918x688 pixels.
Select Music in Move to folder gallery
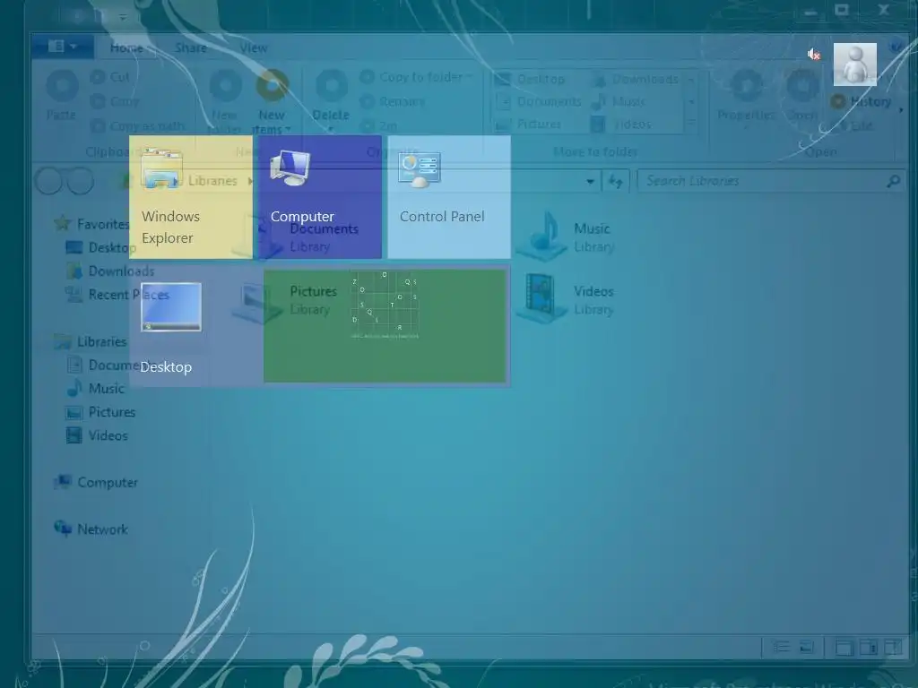pyautogui.click(x=618, y=102)
